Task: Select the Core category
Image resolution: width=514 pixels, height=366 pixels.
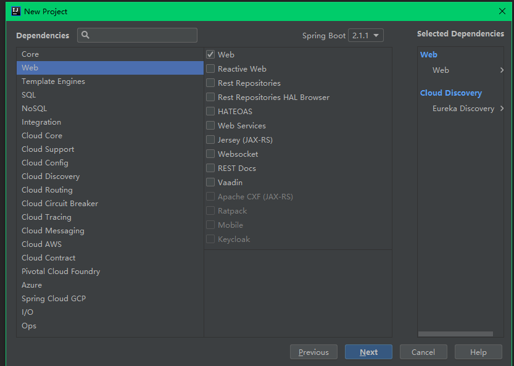Action: (x=110, y=54)
